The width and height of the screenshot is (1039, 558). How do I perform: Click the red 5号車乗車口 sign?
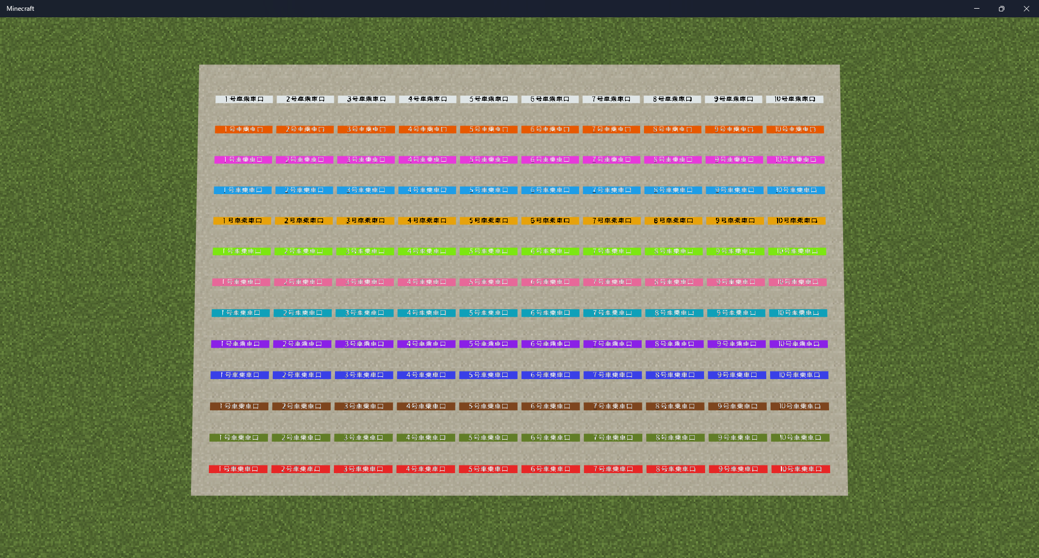pos(488,469)
